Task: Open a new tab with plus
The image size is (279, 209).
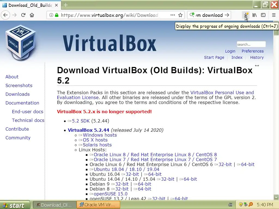Action: (x=65, y=5)
